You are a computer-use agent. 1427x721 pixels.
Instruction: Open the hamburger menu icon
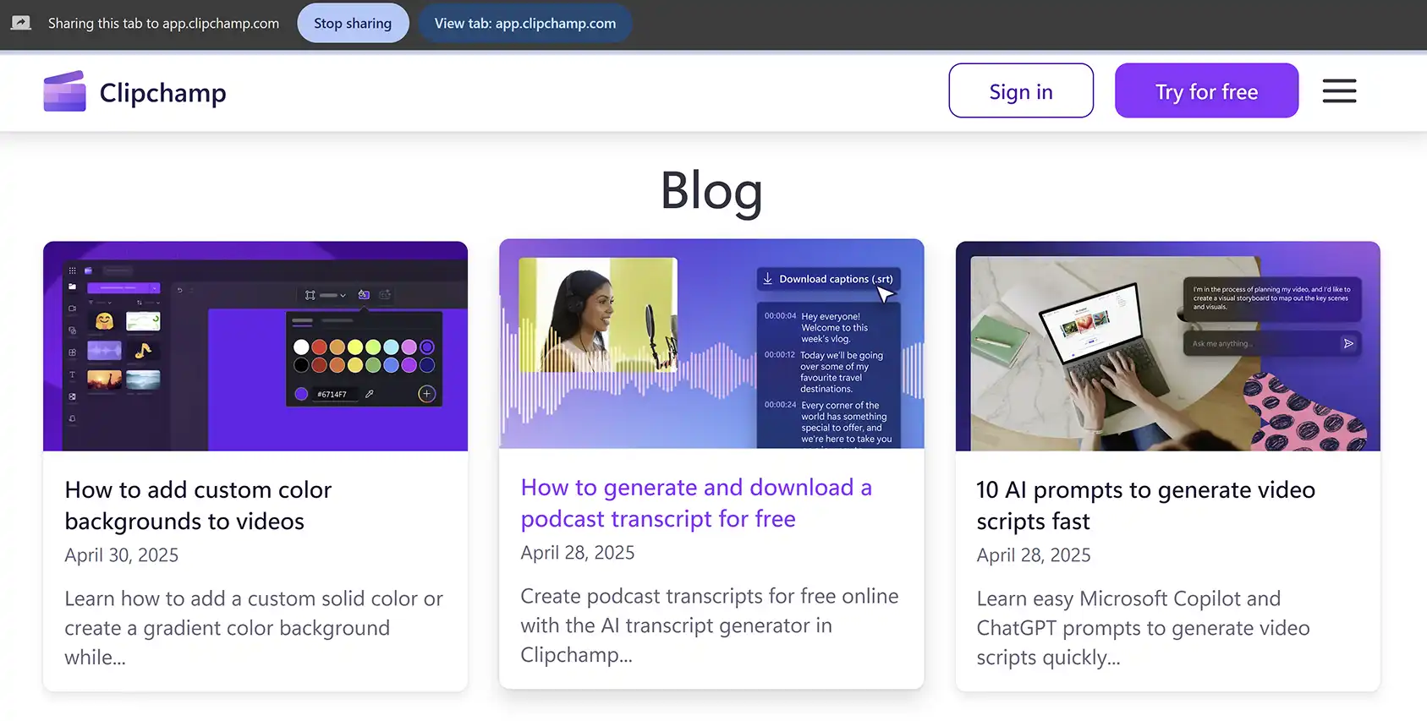pos(1339,90)
